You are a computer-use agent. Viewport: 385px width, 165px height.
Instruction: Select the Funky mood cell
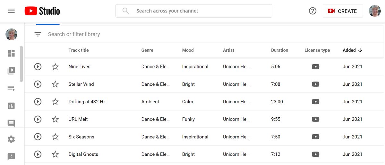[188, 119]
